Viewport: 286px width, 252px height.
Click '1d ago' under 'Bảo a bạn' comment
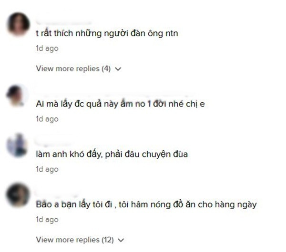click(47, 220)
